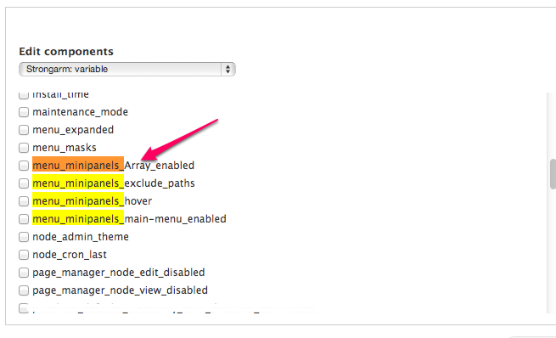Tick the node_cron_last checkbox

pos(24,255)
